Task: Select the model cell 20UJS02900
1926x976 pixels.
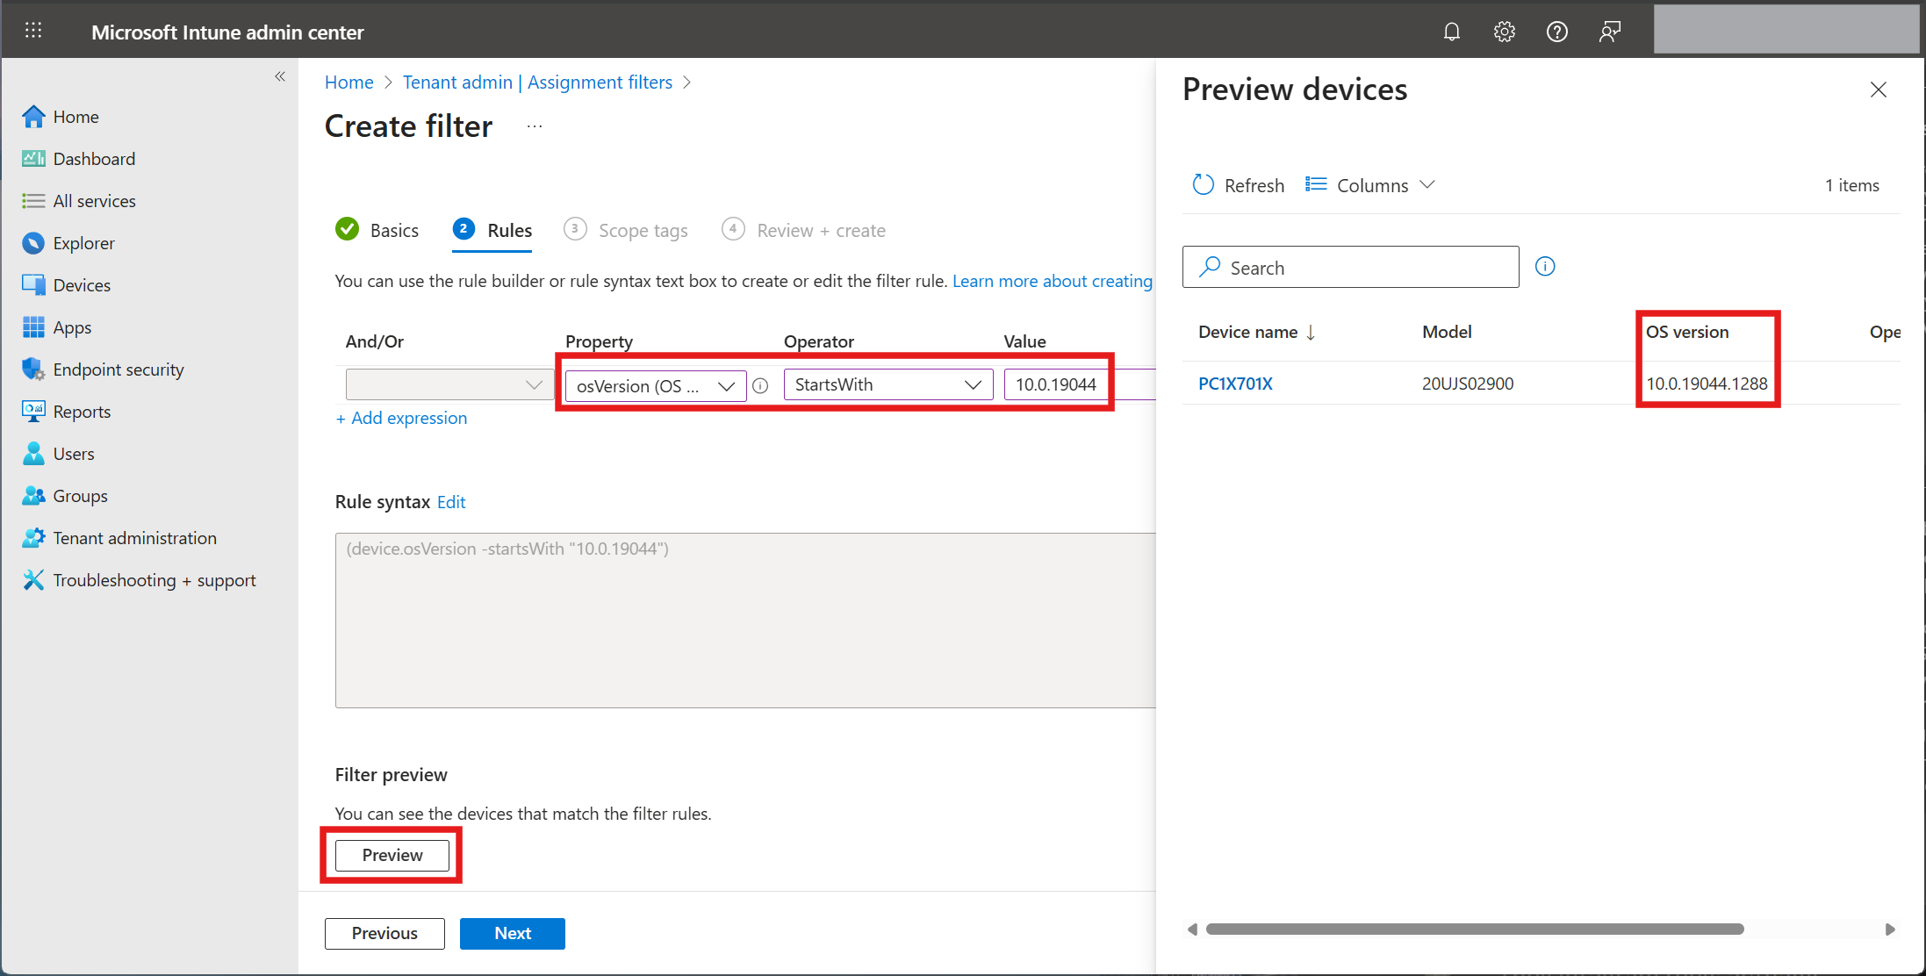Action: 1468,384
